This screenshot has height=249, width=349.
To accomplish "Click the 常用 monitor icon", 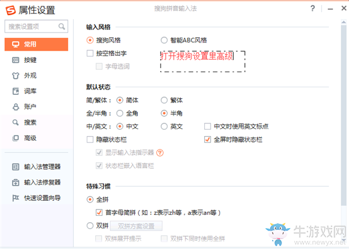I will coord(16,44).
